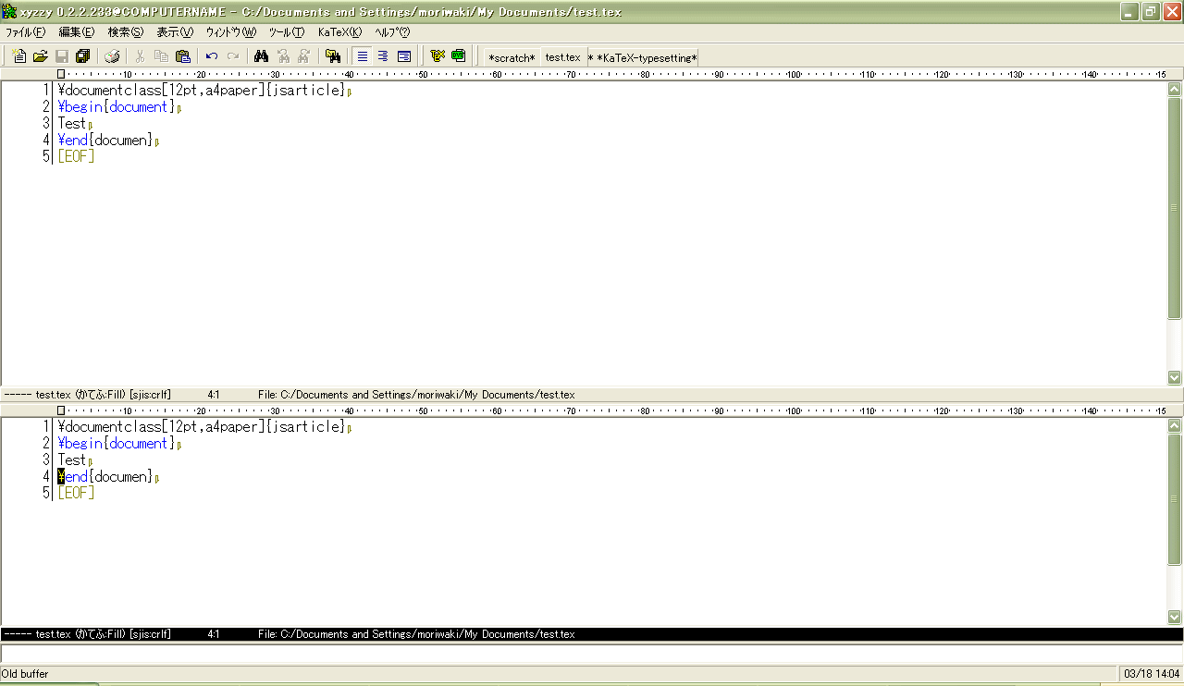
Task: Toggle the second line-wrap mode button
Action: pyautogui.click(x=383, y=56)
